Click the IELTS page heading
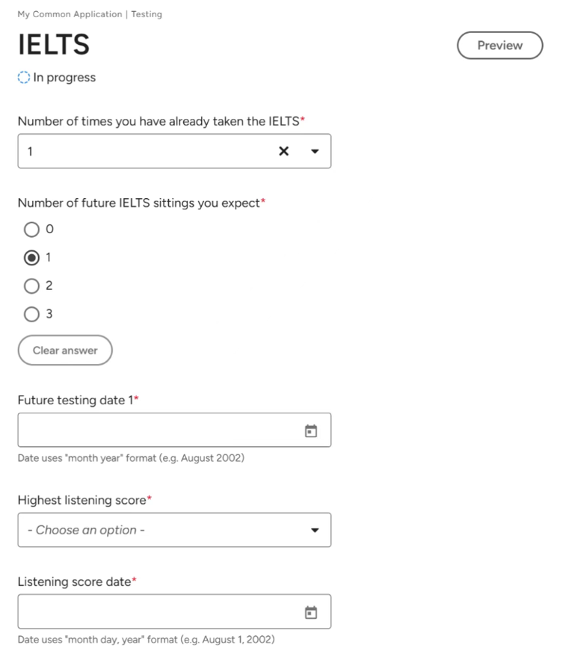The image size is (563, 657). coord(54,44)
